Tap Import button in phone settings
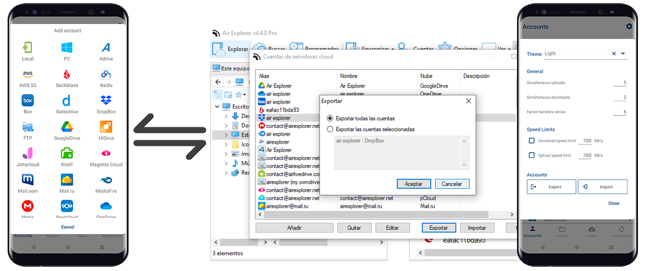The image size is (651, 271). tap(603, 187)
